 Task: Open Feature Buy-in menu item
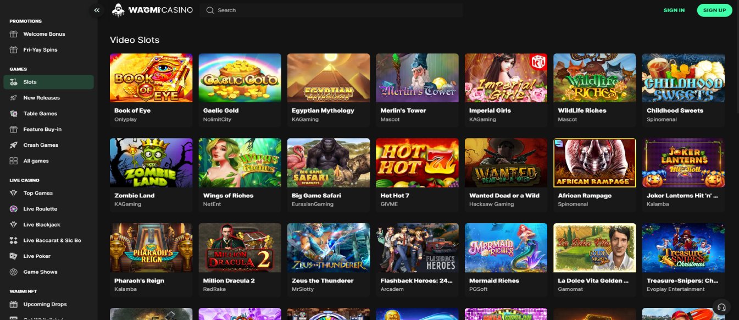point(42,130)
